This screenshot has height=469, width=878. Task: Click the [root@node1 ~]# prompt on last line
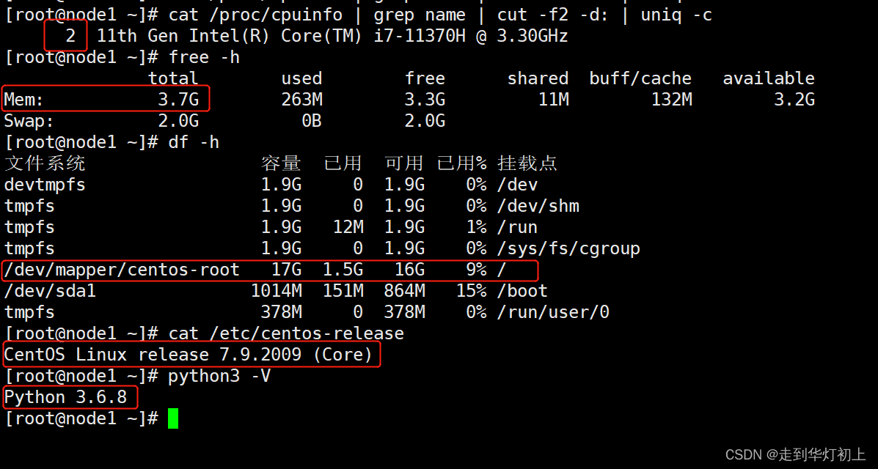(x=81, y=418)
